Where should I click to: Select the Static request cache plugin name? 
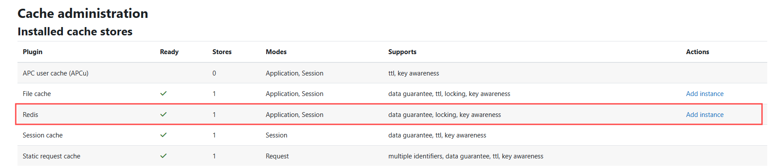click(x=52, y=156)
